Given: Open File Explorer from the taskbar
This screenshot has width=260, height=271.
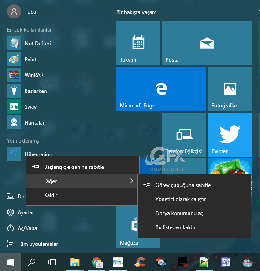Looking at the screenshot, I should pyautogui.click(x=75, y=262).
